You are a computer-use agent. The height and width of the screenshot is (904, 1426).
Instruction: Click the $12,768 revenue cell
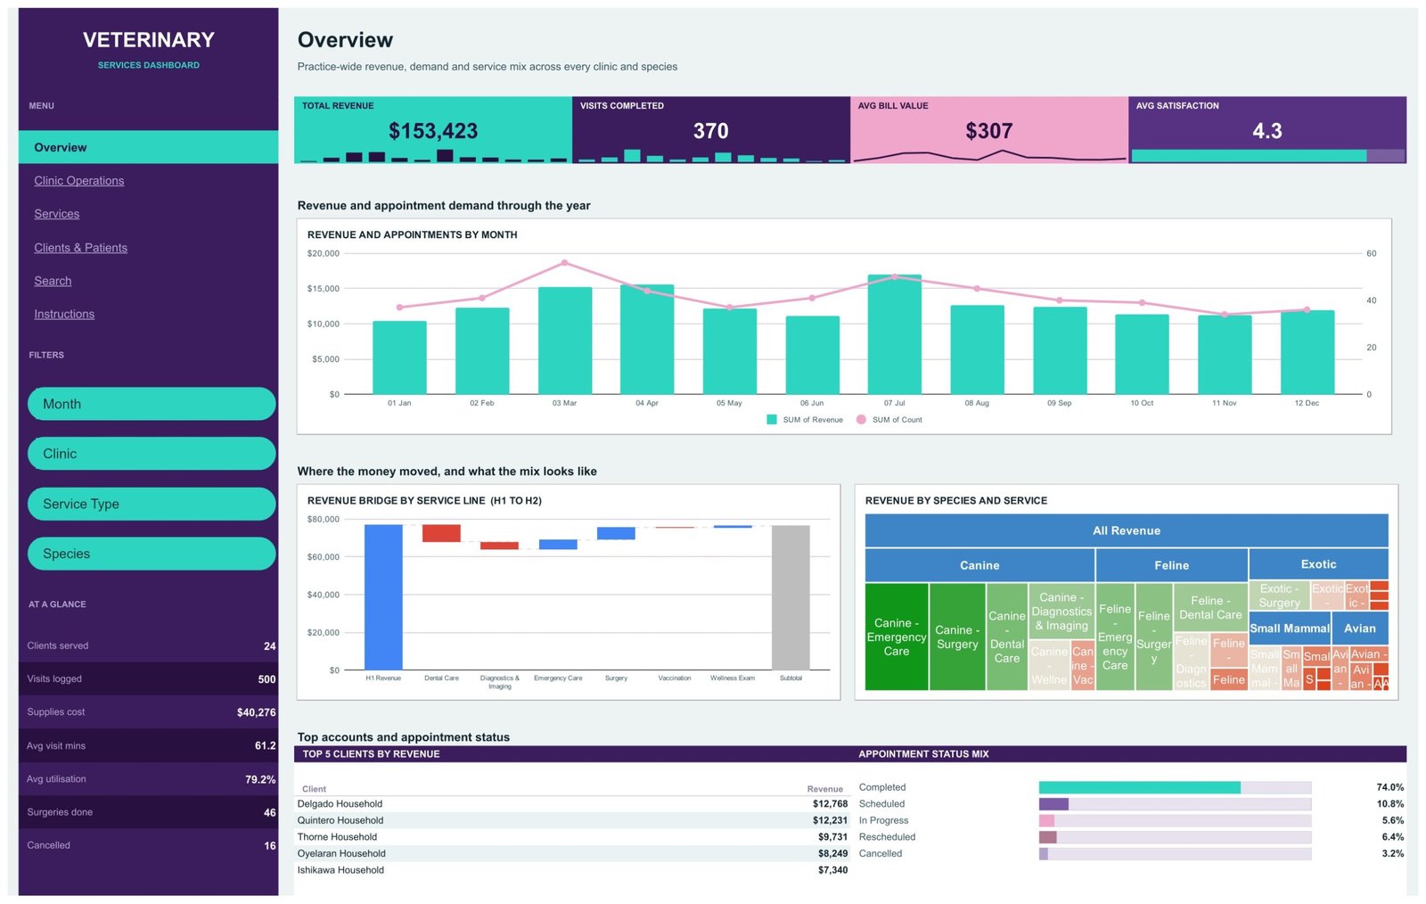tap(830, 804)
